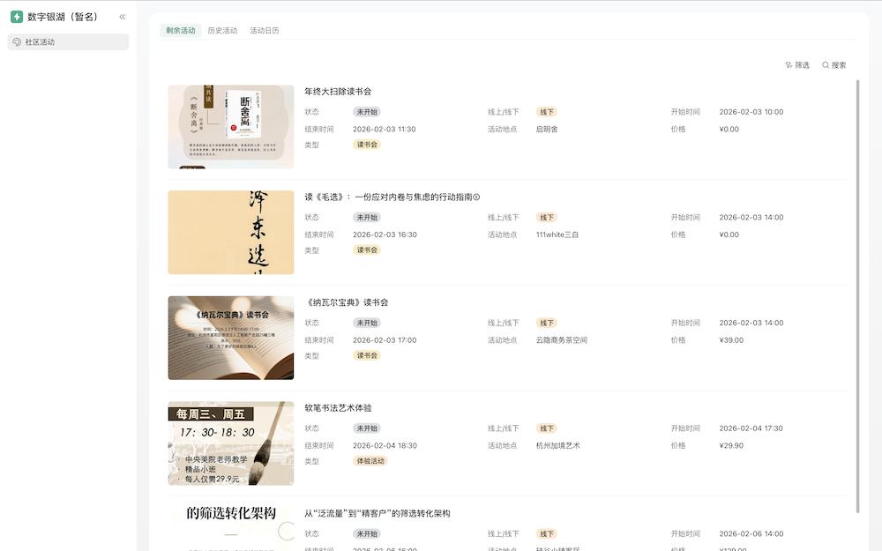Click end time 2026-02-03 16:30
The height and width of the screenshot is (551, 882).
pos(385,235)
